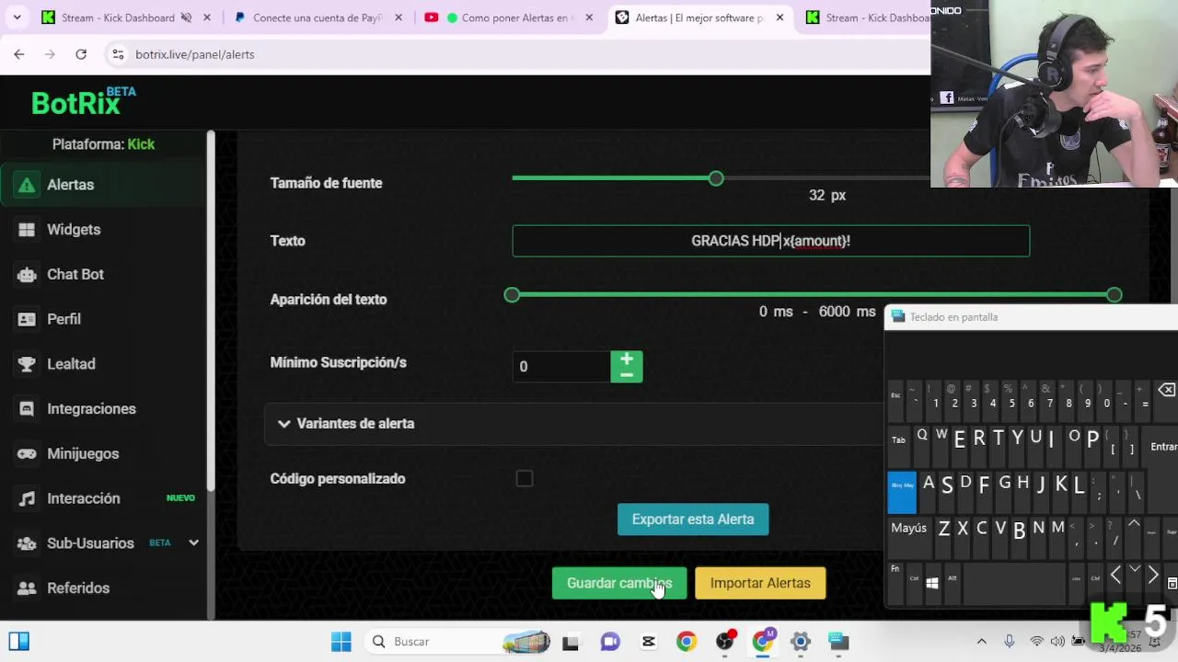The image size is (1178, 662).
Task: Click the microphone icon in system tray
Action: [1010, 642]
